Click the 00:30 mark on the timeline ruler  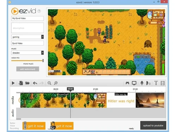pyautogui.click(x=56, y=89)
